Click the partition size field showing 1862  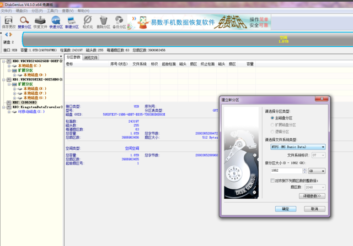[286, 171]
